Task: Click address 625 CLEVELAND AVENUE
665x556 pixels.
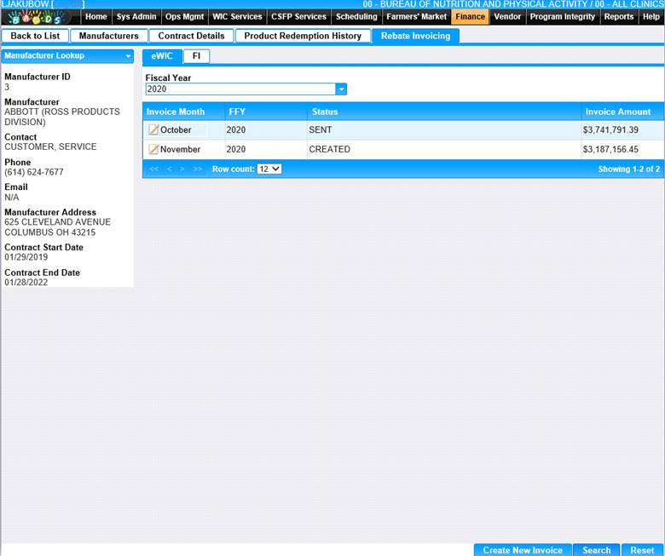Action: click(57, 222)
